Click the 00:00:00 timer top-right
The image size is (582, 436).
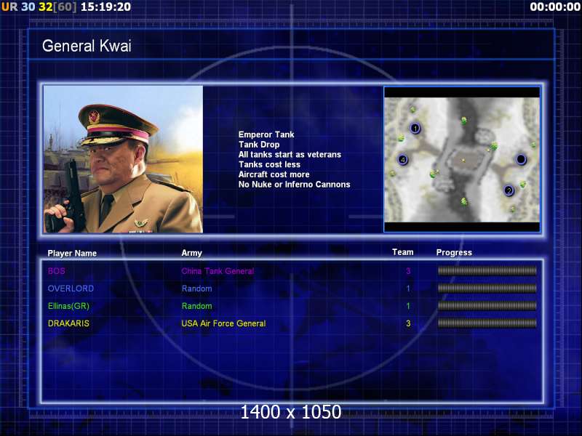tap(555, 7)
